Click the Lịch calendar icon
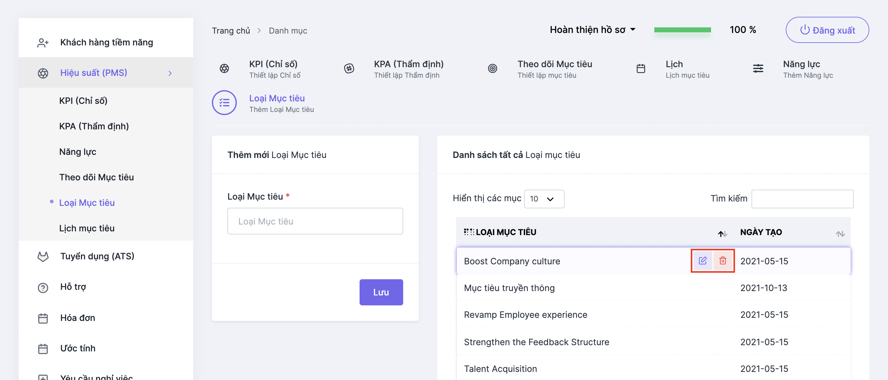This screenshot has height=380, width=888. (x=641, y=68)
